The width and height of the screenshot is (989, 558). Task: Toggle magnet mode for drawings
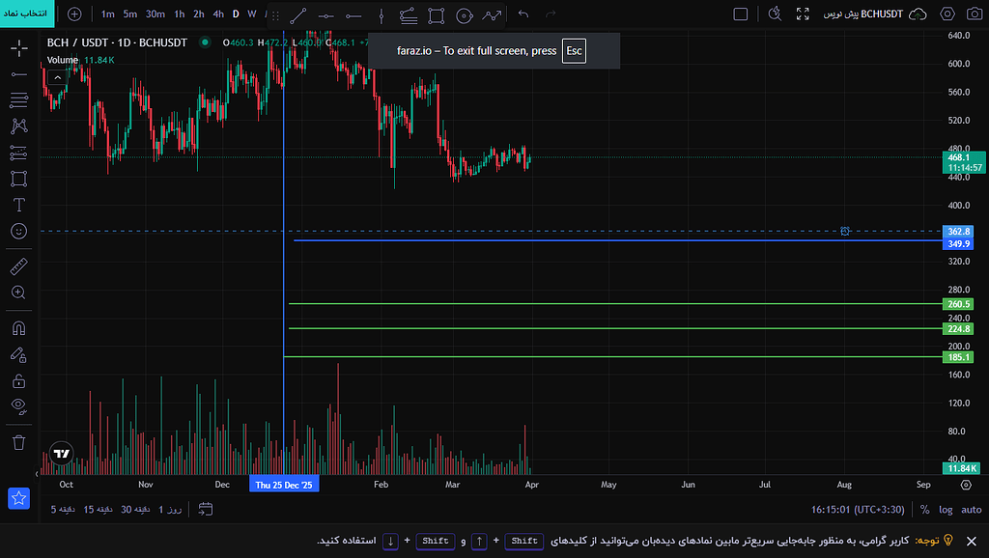(19, 328)
